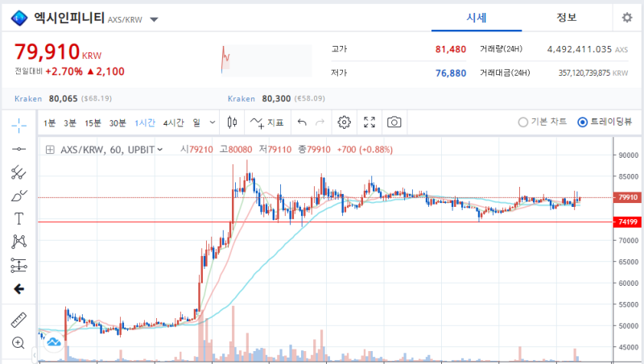Take a chart snapshot with camera icon
Viewport: 644px width, 364px height.
tap(394, 122)
